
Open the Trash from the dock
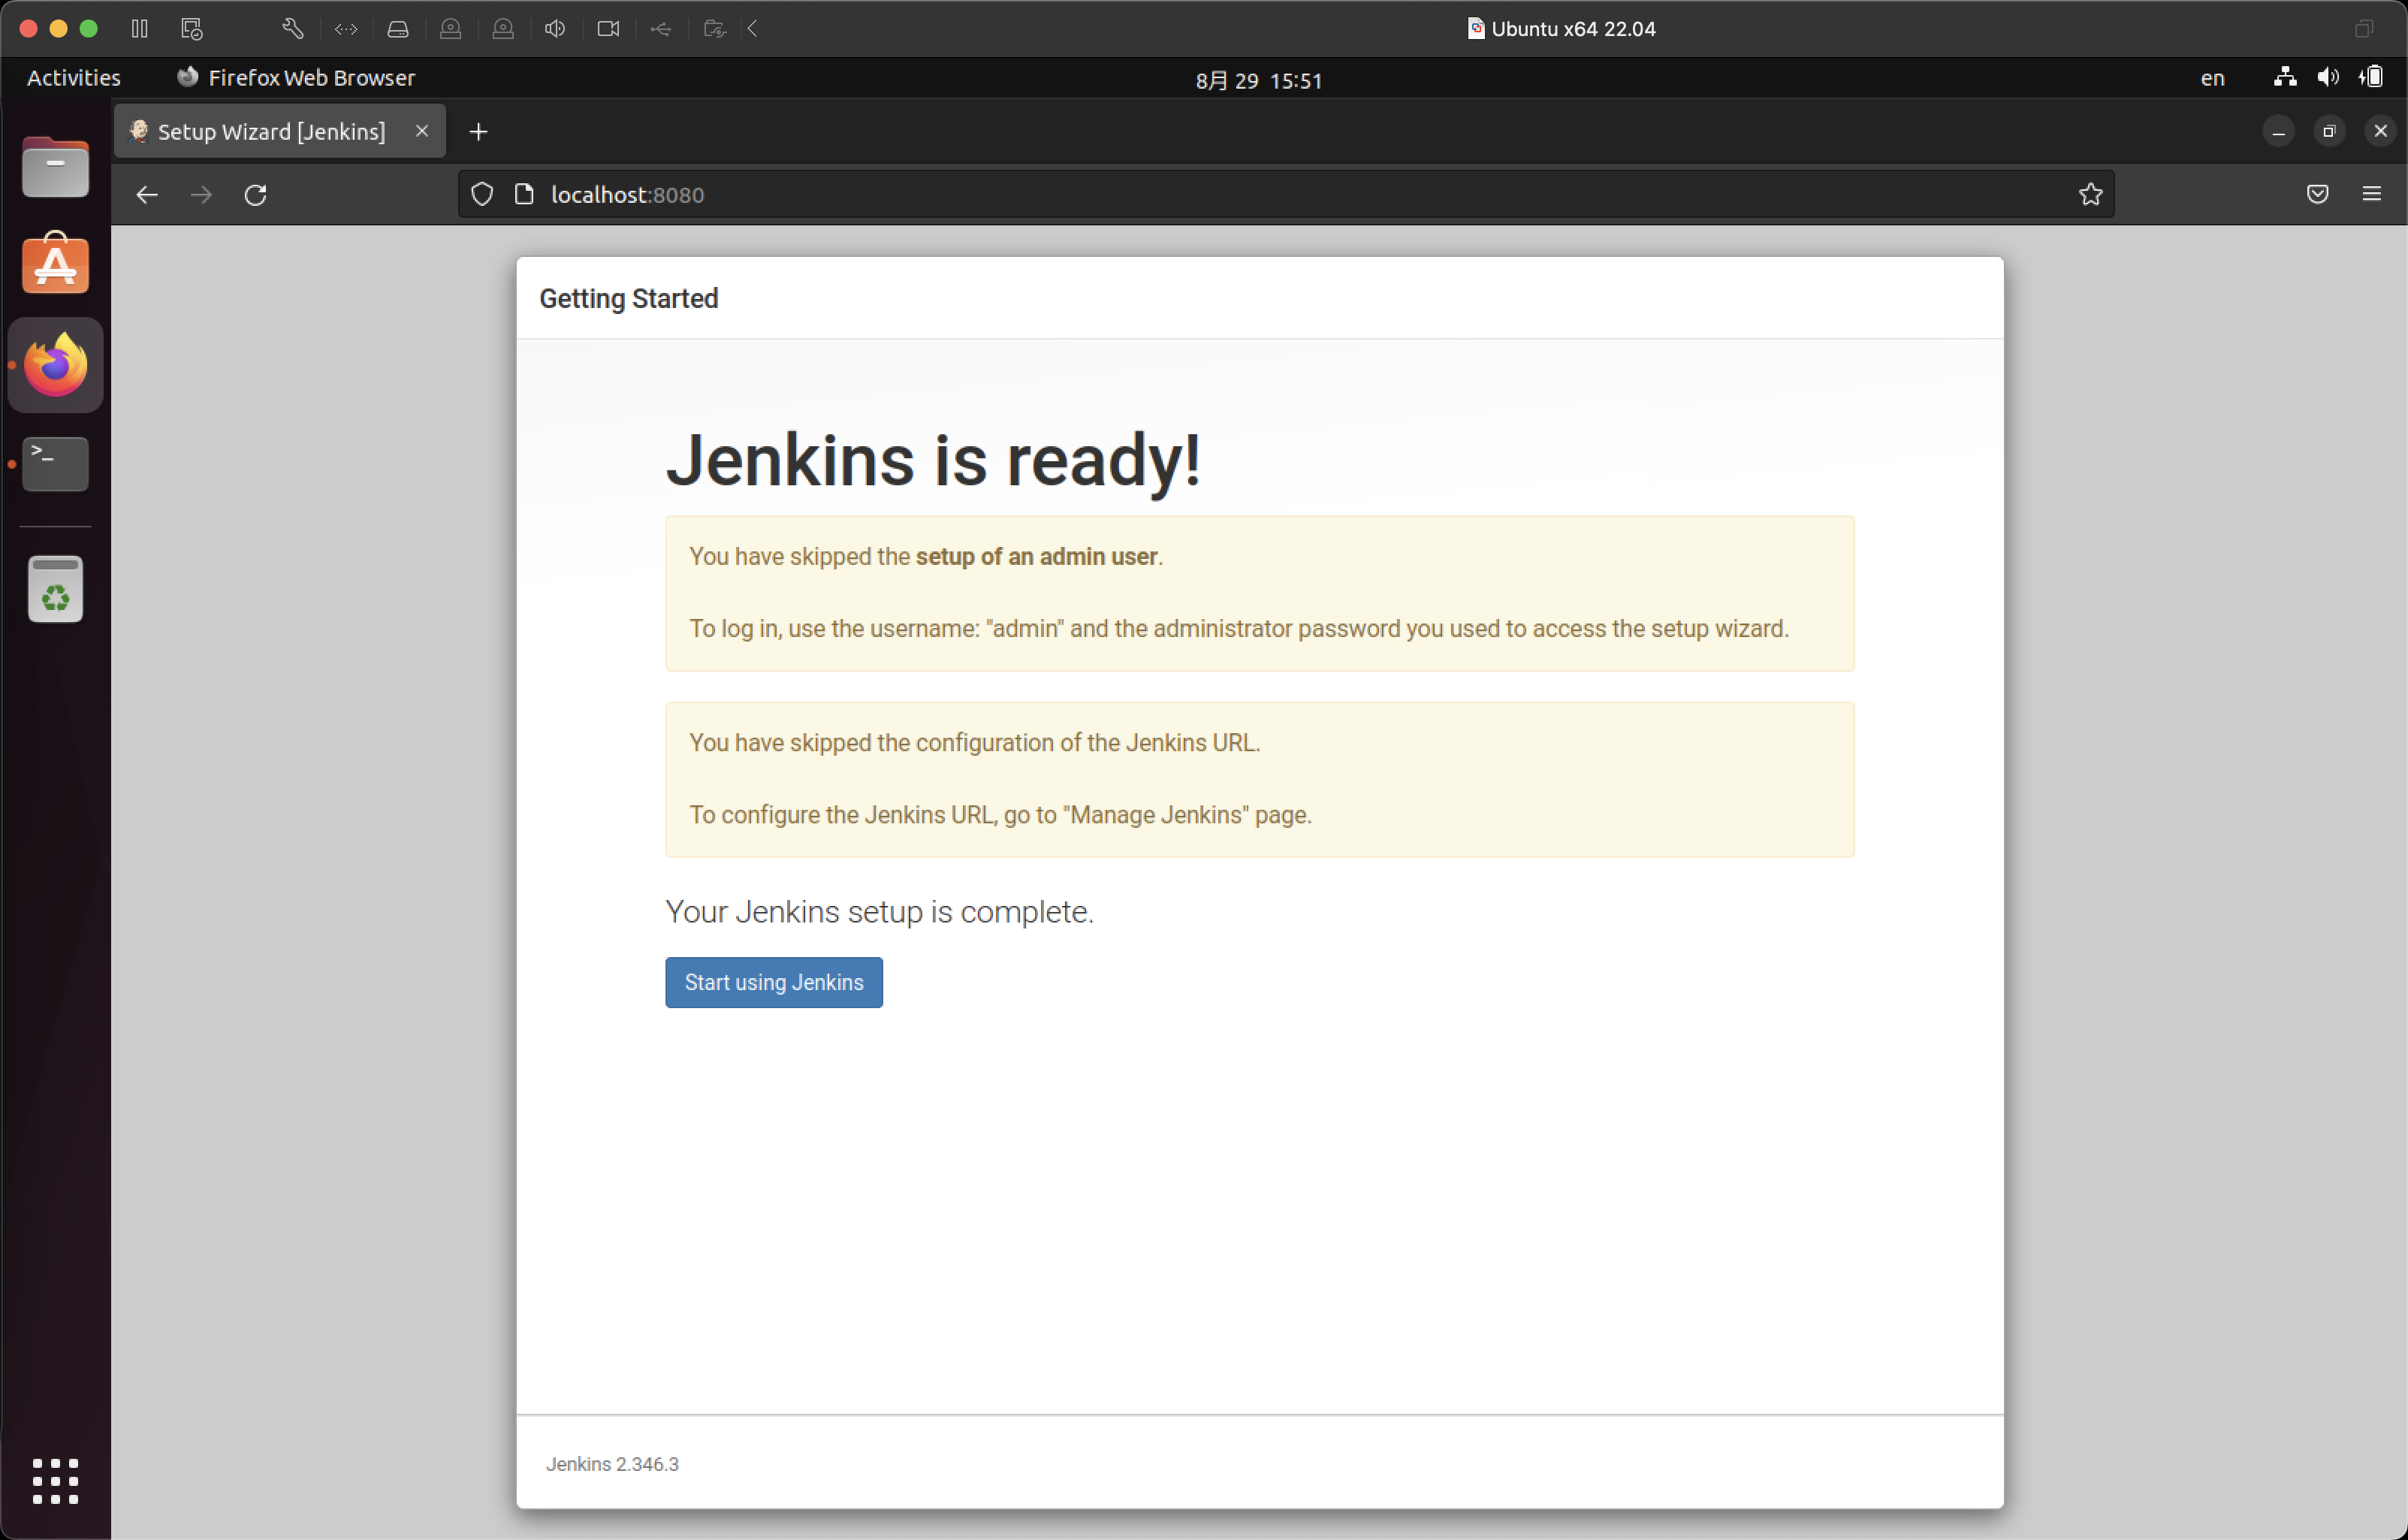point(55,589)
